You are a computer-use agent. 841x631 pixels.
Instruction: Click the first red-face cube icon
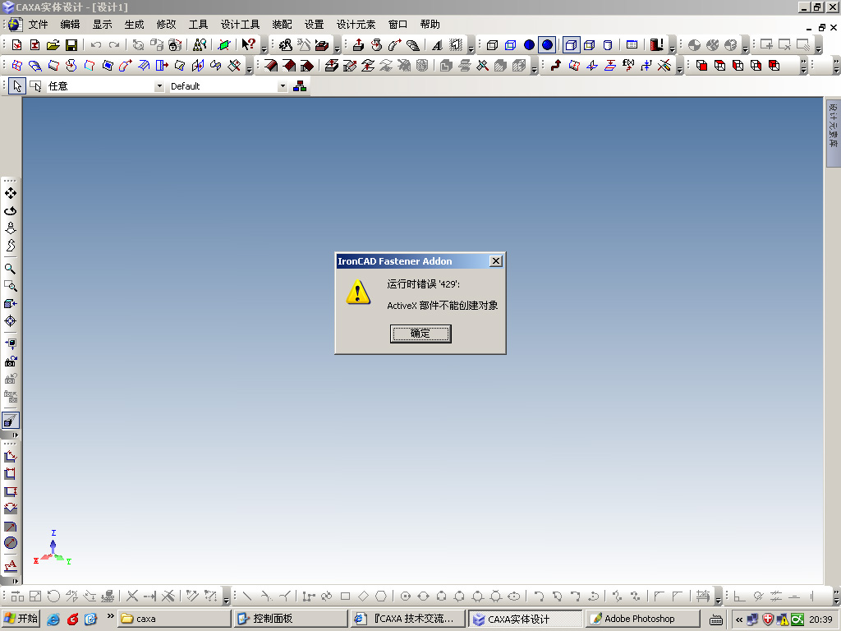click(701, 66)
